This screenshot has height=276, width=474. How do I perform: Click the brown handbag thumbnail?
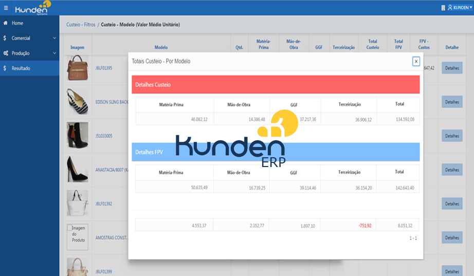tap(78, 68)
